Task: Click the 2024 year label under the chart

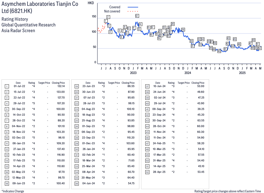Action: coord(188,73)
